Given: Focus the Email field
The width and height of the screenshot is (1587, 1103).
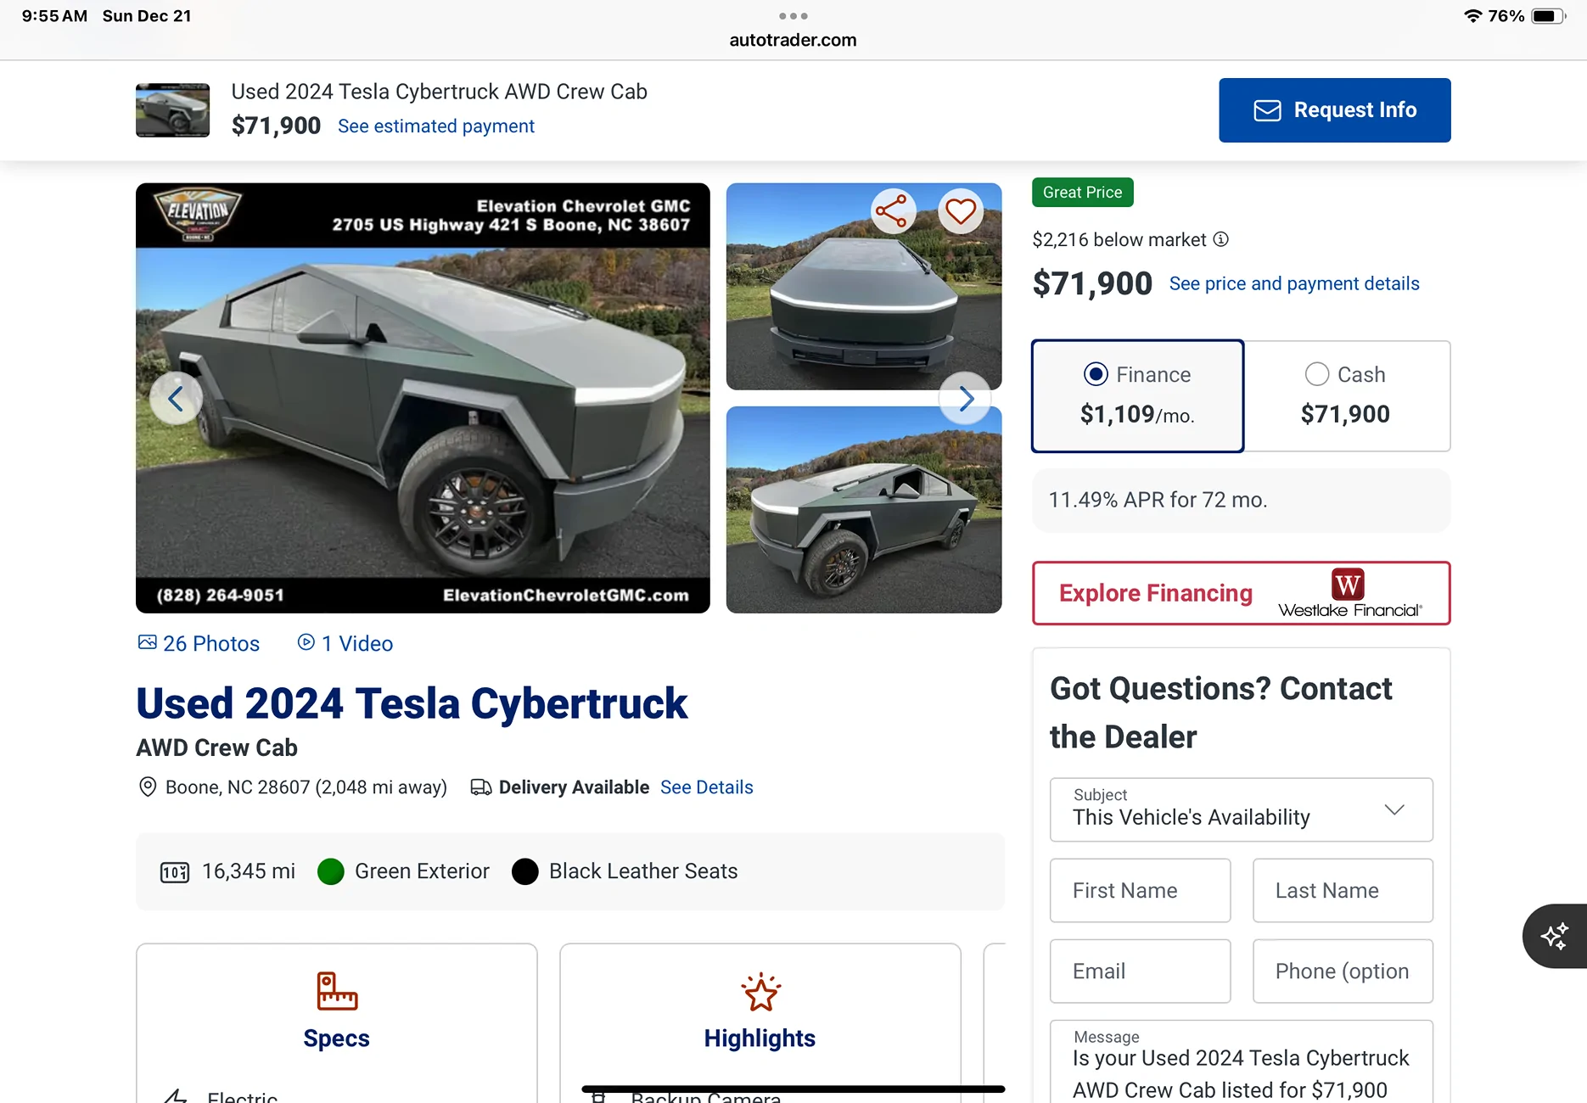Looking at the screenshot, I should [x=1140, y=971].
